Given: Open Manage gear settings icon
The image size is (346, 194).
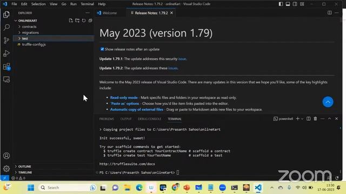Looking at the screenshot, I should [6, 169].
